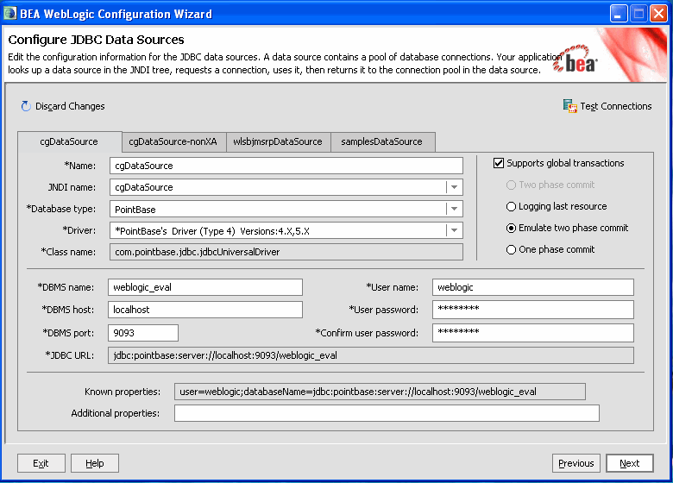Expand the JNDI name dropdown arrow

click(x=454, y=187)
